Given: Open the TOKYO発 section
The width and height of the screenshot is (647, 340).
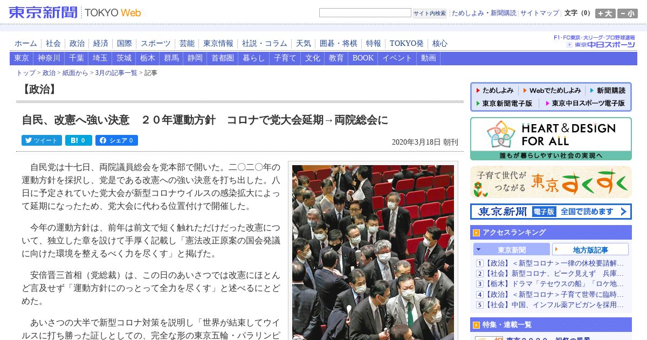Looking at the screenshot, I should pos(407,44).
